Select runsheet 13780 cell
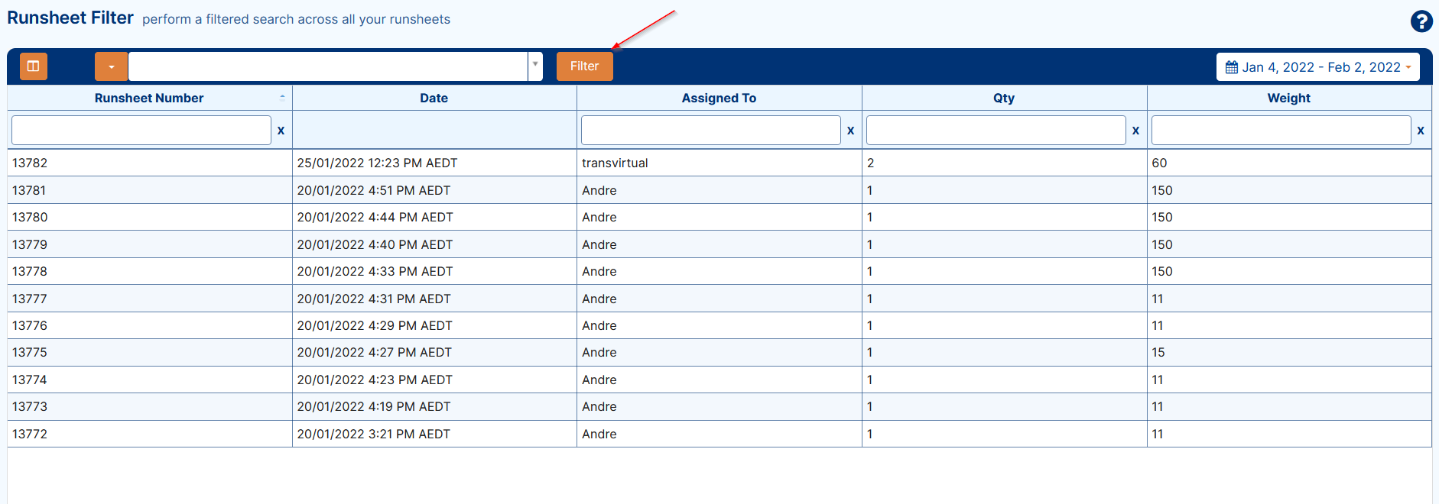Image resolution: width=1439 pixels, height=504 pixels. coord(150,217)
